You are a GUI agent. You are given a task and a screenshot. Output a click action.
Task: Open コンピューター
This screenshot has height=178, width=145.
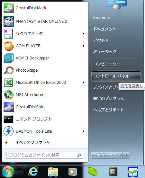107,64
